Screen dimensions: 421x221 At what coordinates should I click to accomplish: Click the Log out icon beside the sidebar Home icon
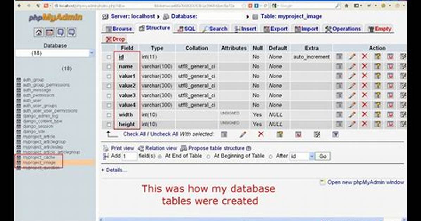50,32
